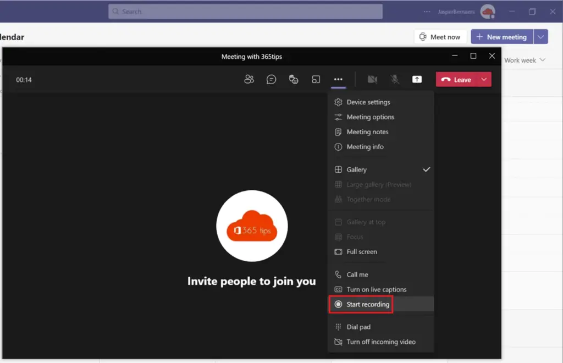Click the Dial pad dots icon
563x363 pixels.
point(338,327)
